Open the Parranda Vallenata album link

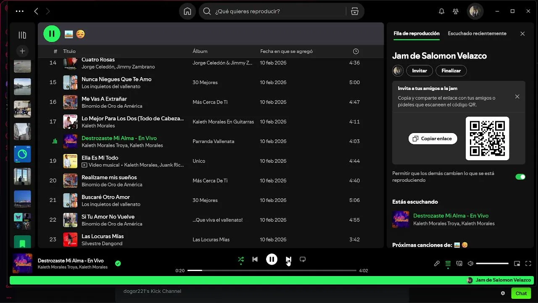click(214, 141)
